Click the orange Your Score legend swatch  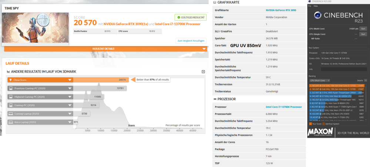pos(310,124)
